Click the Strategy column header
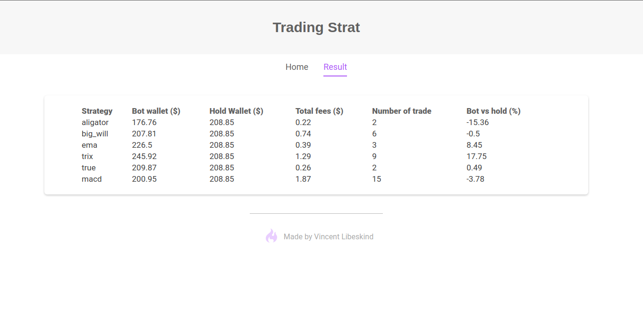 click(97, 111)
